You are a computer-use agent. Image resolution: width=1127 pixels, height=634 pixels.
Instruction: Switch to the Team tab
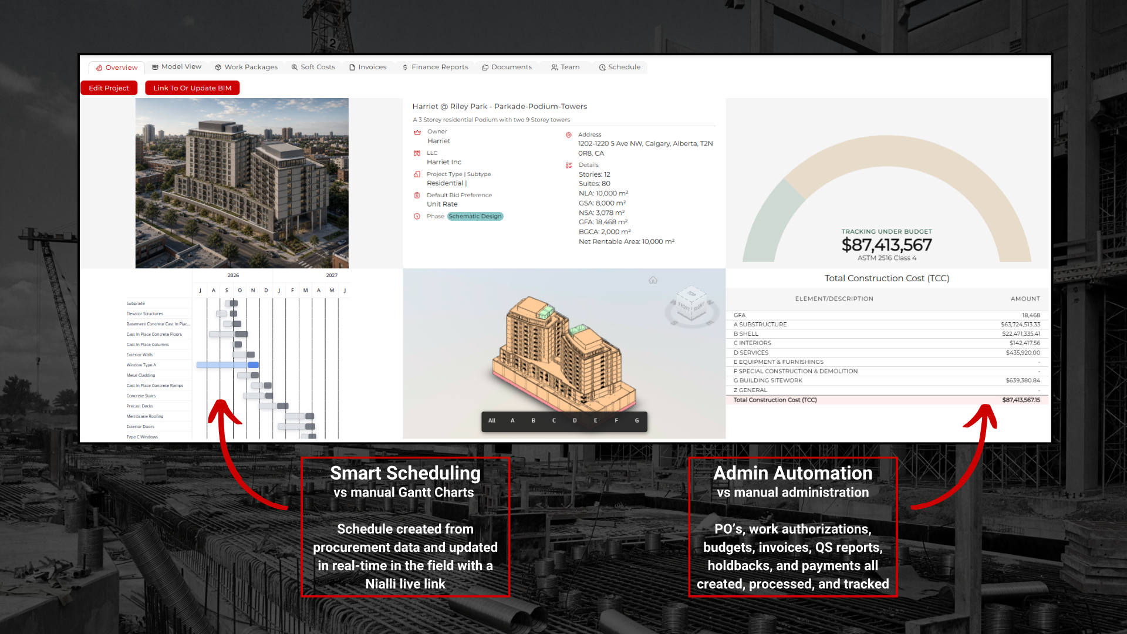[565, 67]
